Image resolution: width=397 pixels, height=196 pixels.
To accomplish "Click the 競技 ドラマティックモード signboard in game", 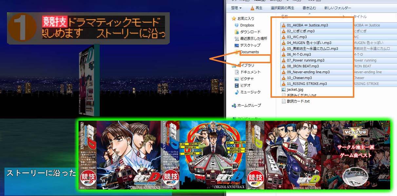I will coord(88,28).
